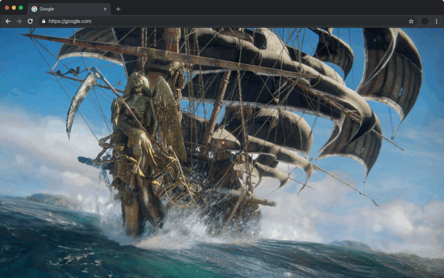The width and height of the screenshot is (444, 278).
Task: Minimize the window with the yellow button
Action: [x=14, y=8]
